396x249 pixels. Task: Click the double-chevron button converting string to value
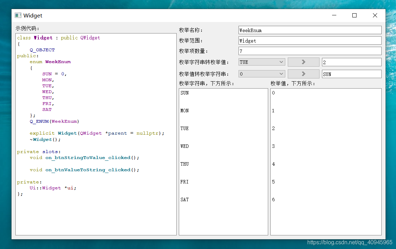303,62
